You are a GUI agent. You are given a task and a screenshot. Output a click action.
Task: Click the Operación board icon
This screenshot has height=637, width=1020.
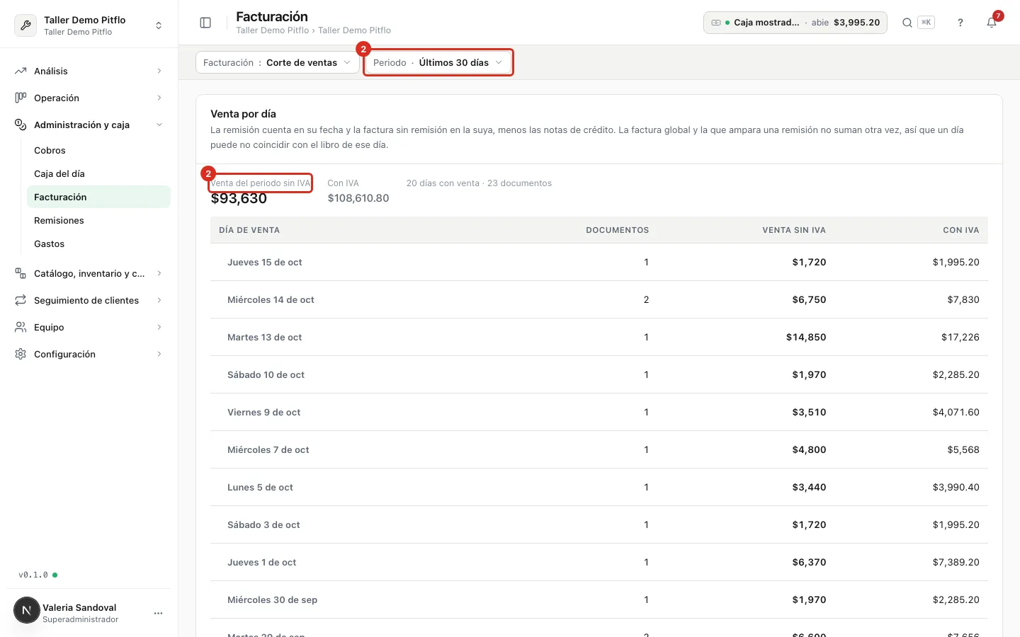coord(21,98)
